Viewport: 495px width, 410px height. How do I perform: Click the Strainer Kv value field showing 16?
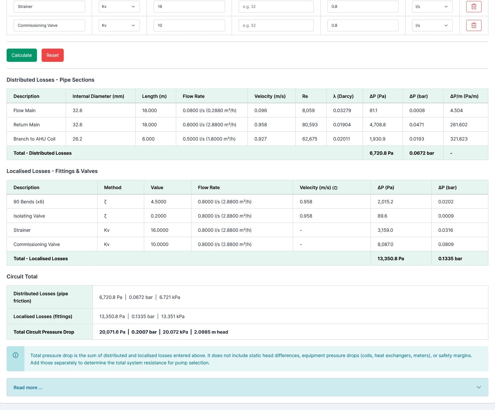click(189, 7)
